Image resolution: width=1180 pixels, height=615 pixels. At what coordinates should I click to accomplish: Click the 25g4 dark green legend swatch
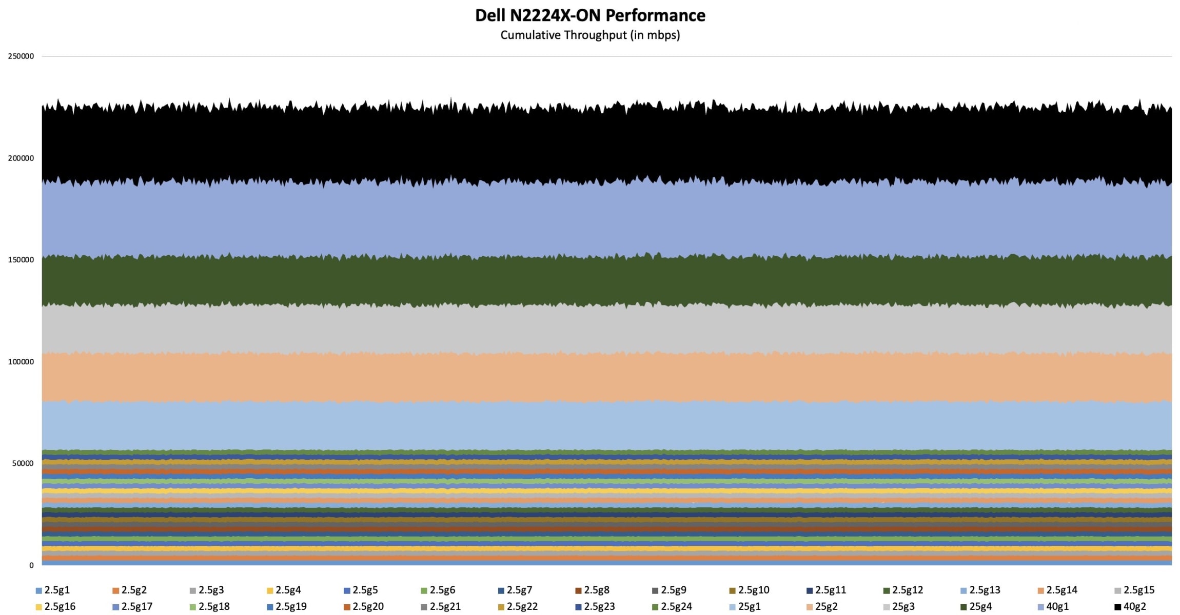coord(963,607)
